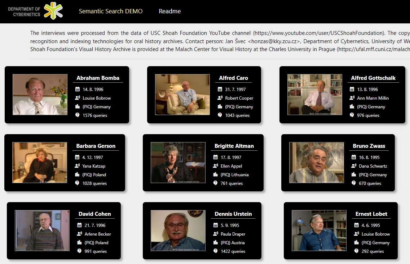Open the Semantic Search DEMO page
The width and height of the screenshot is (410, 264).
click(x=111, y=11)
